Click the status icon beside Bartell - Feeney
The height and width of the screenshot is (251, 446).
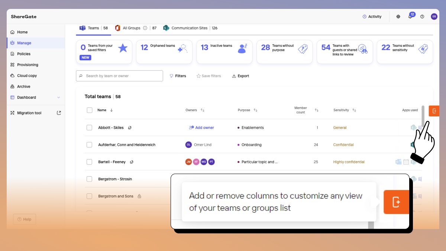coord(132,162)
